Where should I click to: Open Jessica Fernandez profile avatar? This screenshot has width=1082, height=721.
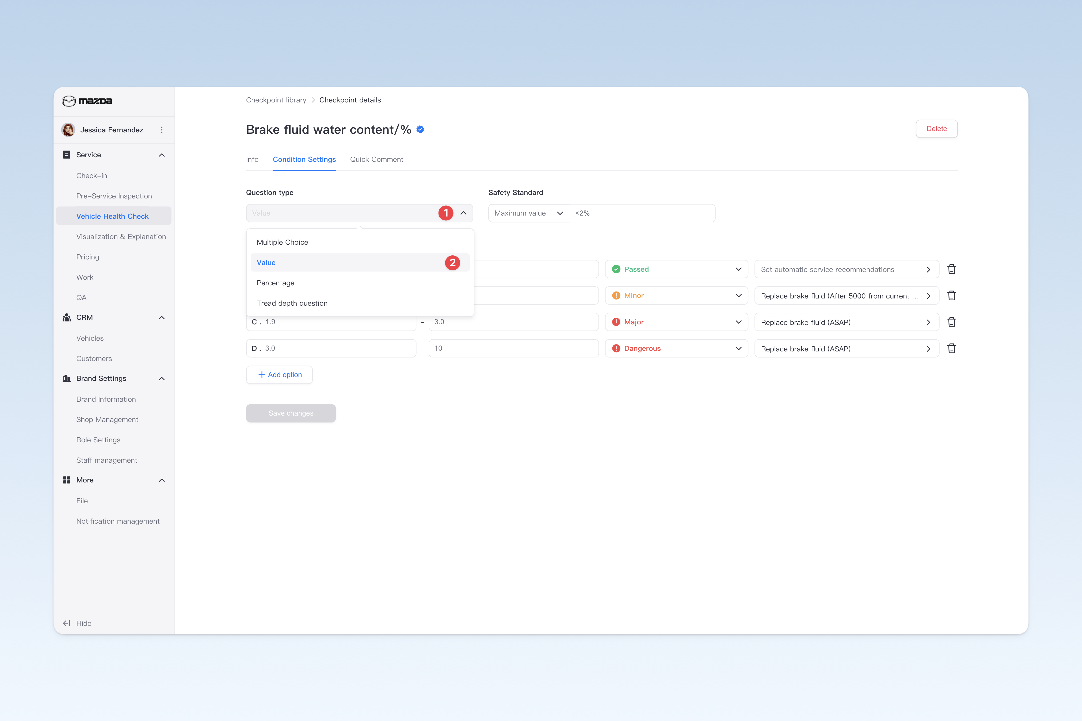click(x=68, y=130)
